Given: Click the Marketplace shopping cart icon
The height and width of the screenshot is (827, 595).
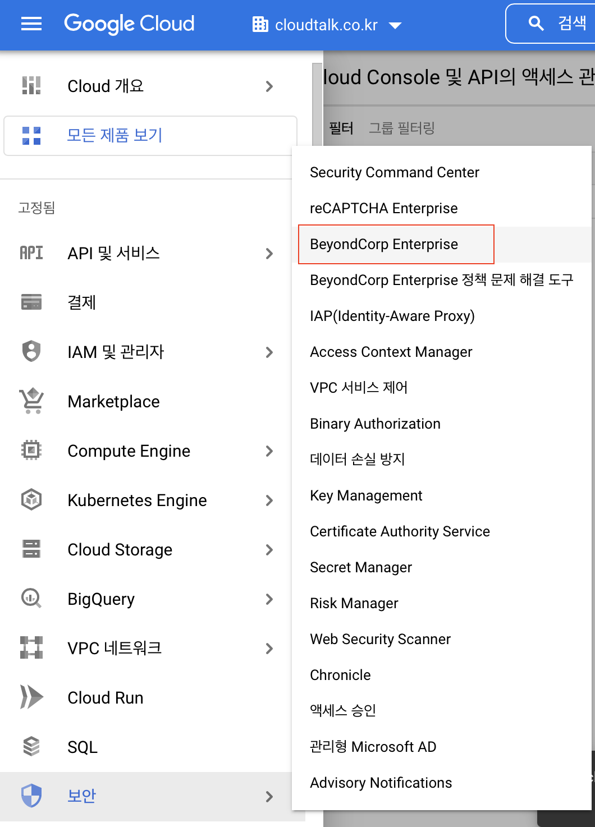Looking at the screenshot, I should [31, 401].
